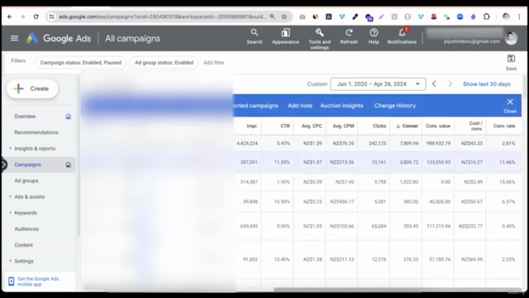Sort by Conv. rate column header
The height and width of the screenshot is (298, 529).
coord(504,126)
